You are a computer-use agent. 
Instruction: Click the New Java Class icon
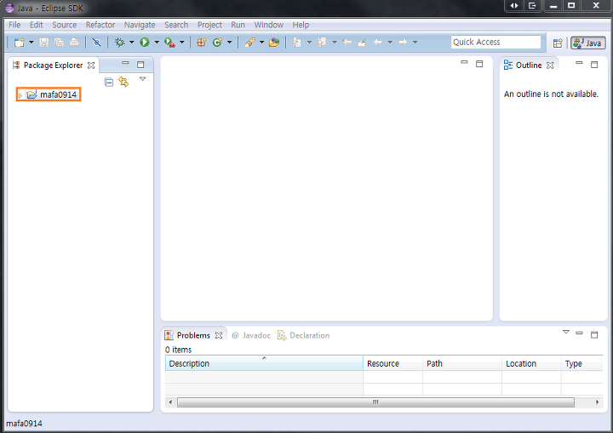point(217,43)
